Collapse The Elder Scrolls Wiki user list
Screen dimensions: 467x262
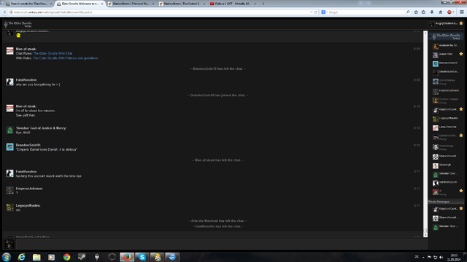click(430, 36)
